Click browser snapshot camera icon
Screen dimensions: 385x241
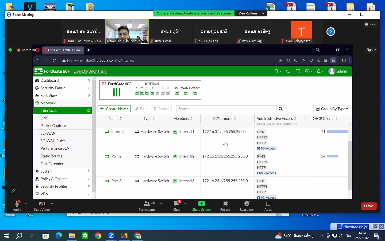pos(288,61)
